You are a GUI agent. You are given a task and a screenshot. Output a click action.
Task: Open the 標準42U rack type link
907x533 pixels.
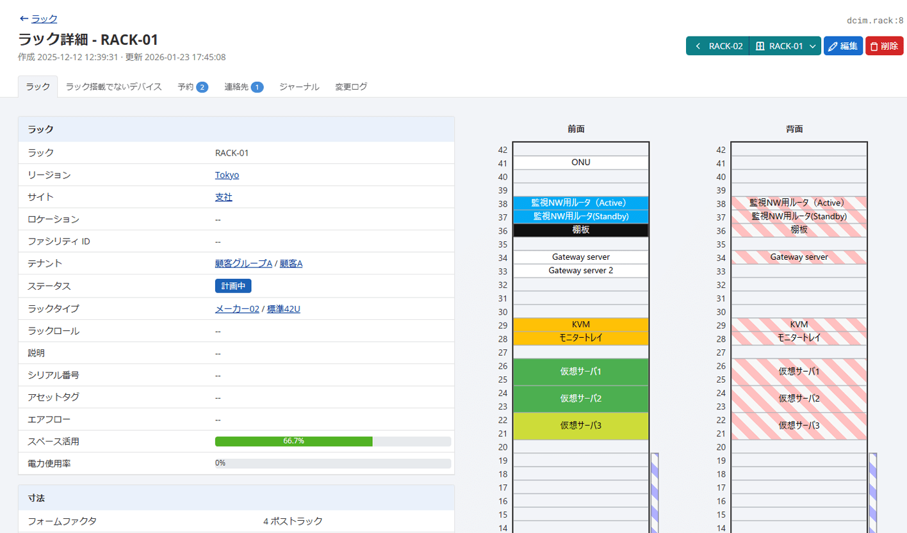click(x=283, y=309)
